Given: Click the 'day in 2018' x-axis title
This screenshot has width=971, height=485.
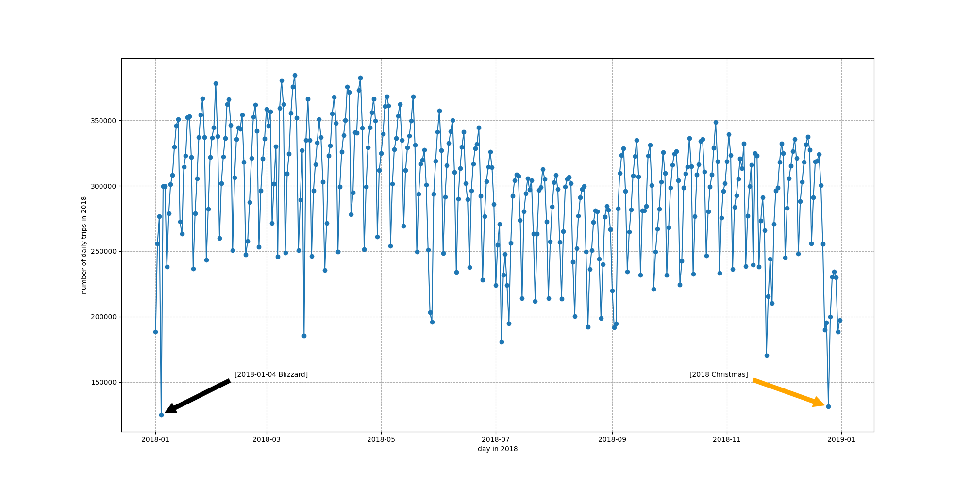Looking at the screenshot, I should (x=498, y=449).
